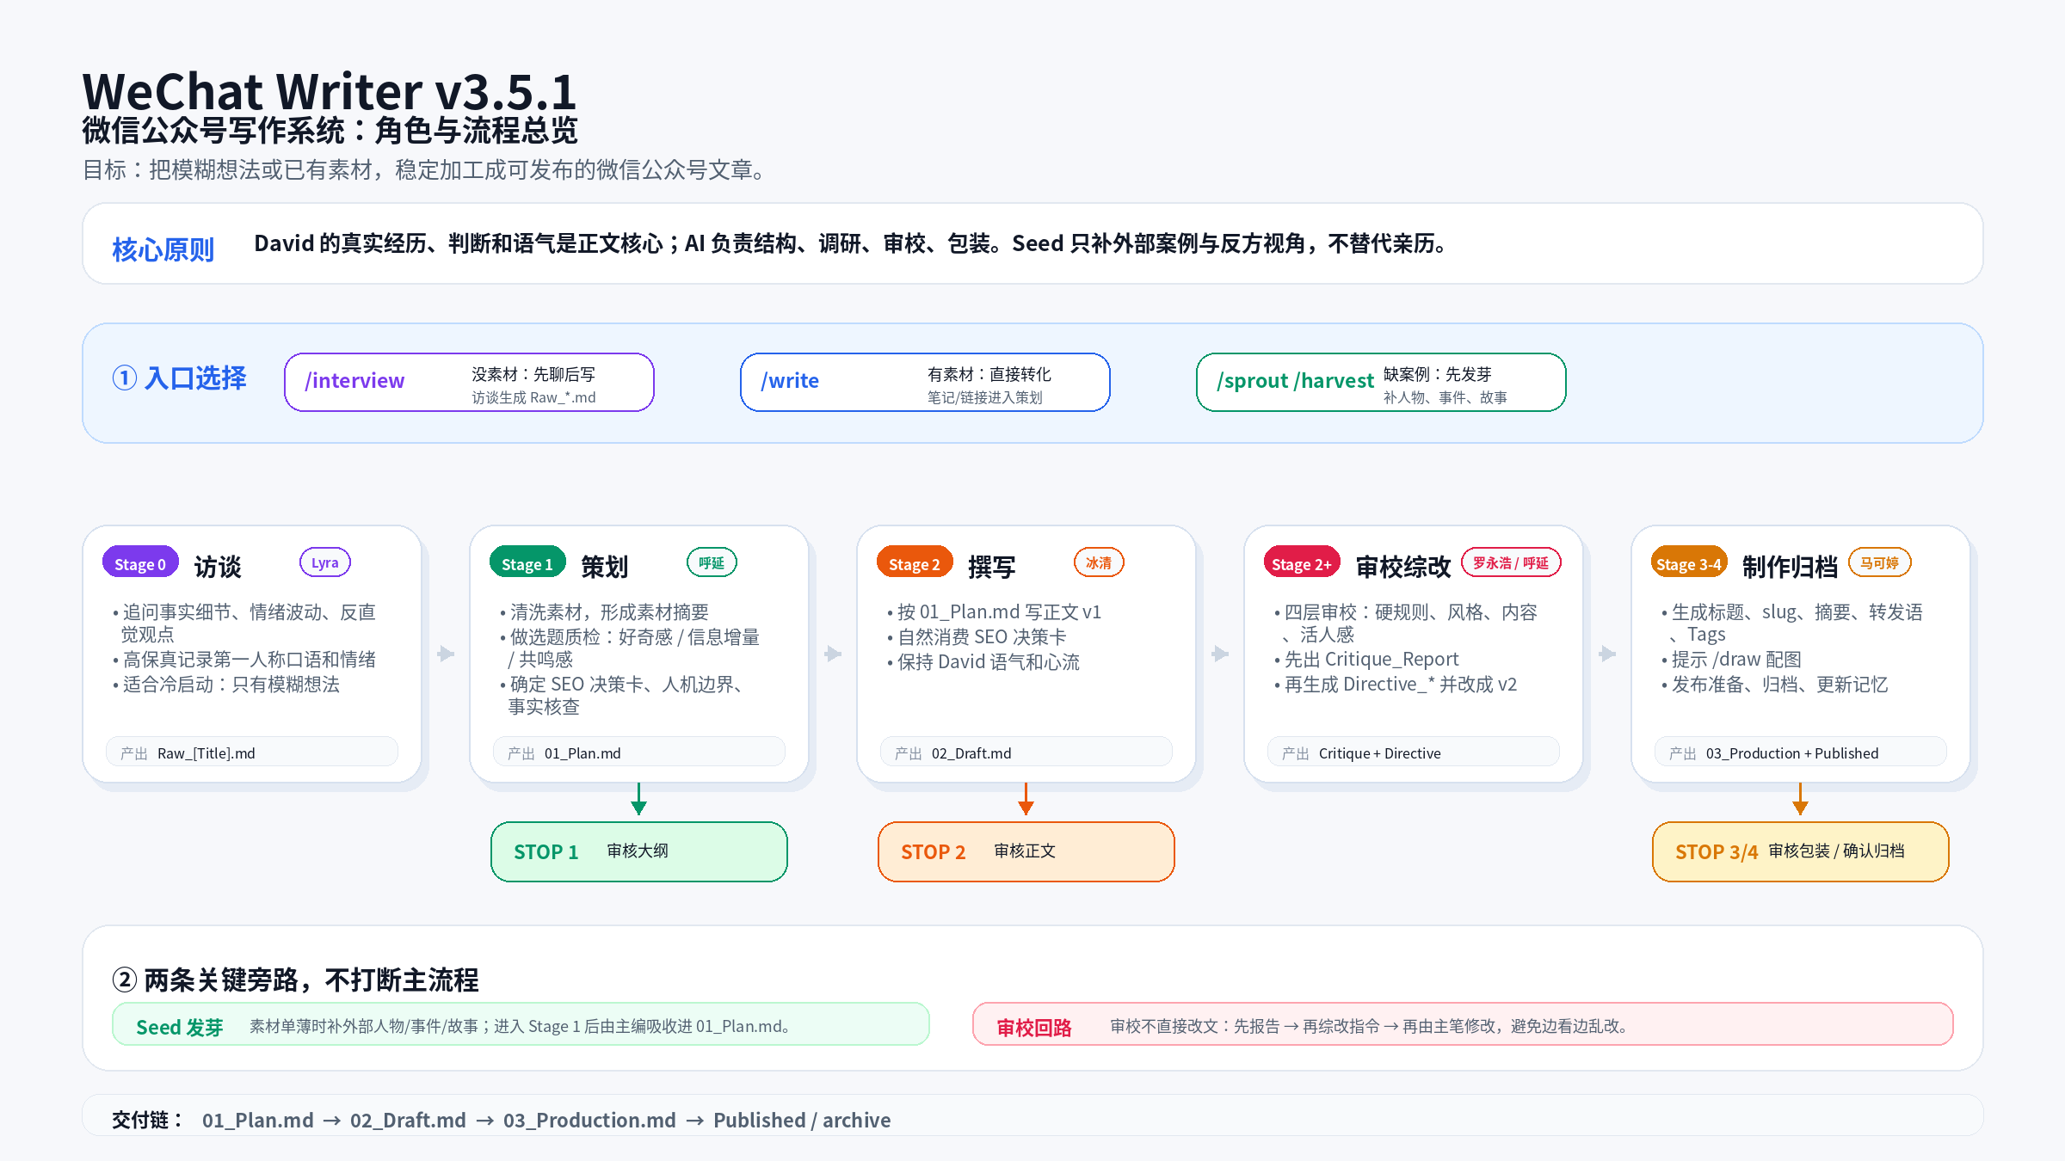Click the 发布准备、归档、更新记忆 bullet
This screenshot has width=2065, height=1161.
click(1774, 684)
